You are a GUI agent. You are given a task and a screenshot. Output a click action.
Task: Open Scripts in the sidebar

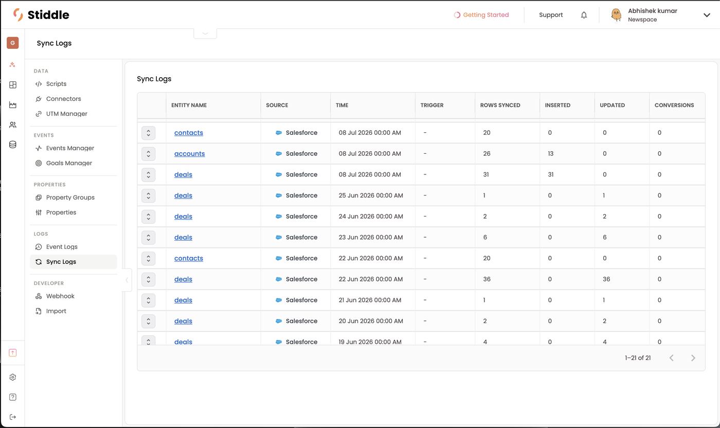74,84
